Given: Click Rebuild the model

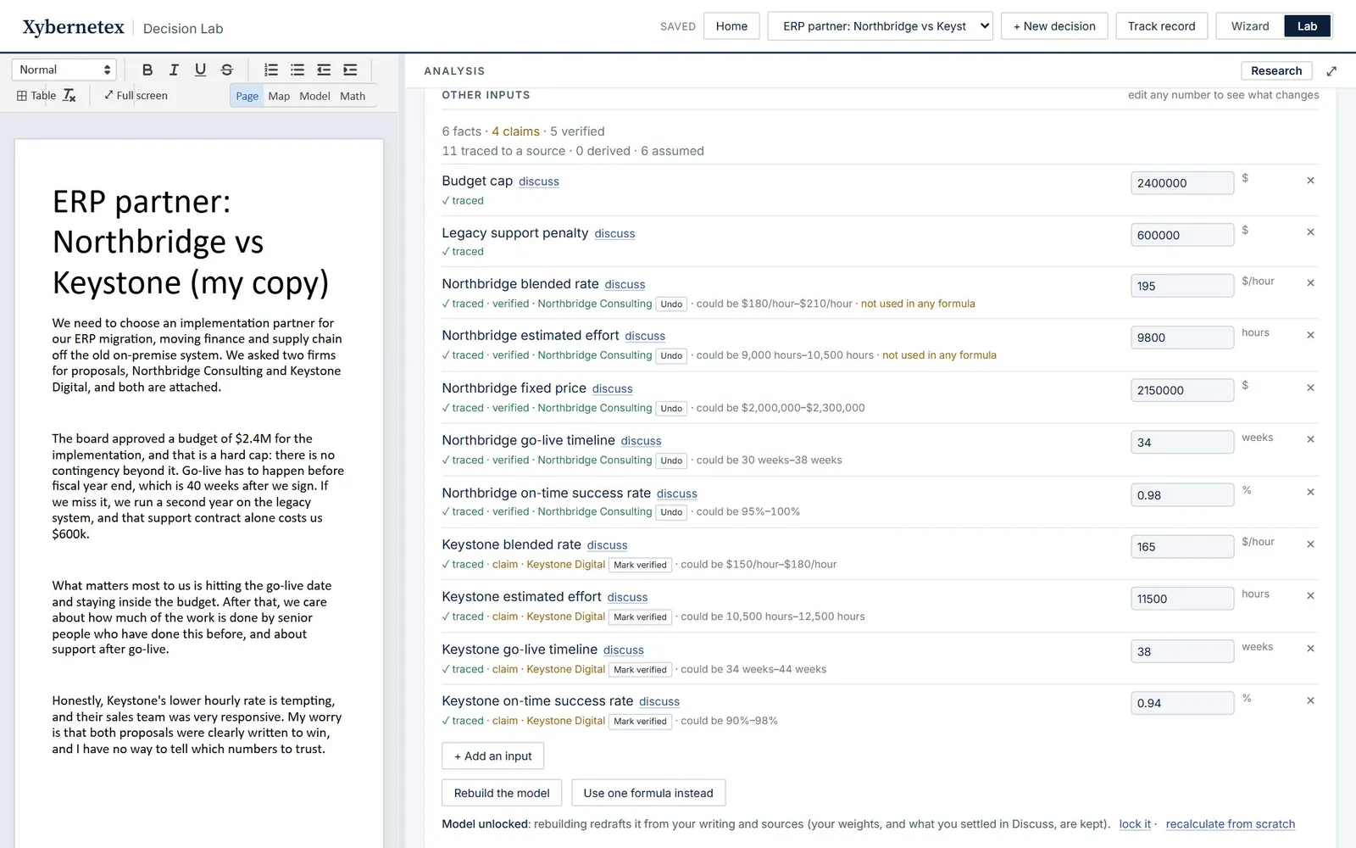Looking at the screenshot, I should pos(502,793).
